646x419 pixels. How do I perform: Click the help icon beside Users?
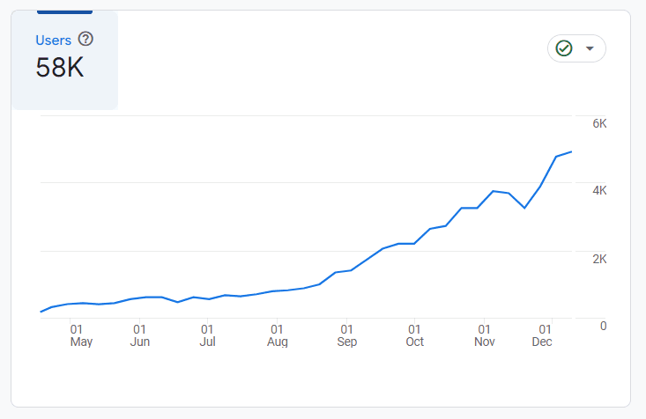click(85, 39)
